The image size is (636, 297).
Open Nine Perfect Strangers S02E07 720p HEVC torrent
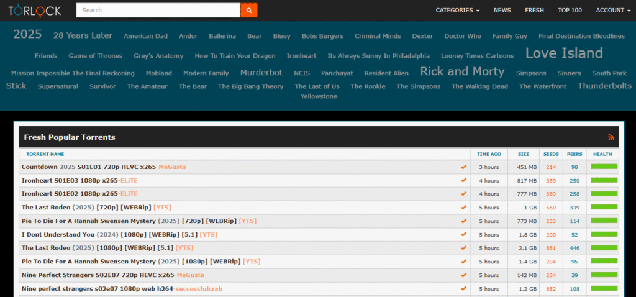pyautogui.click(x=113, y=275)
